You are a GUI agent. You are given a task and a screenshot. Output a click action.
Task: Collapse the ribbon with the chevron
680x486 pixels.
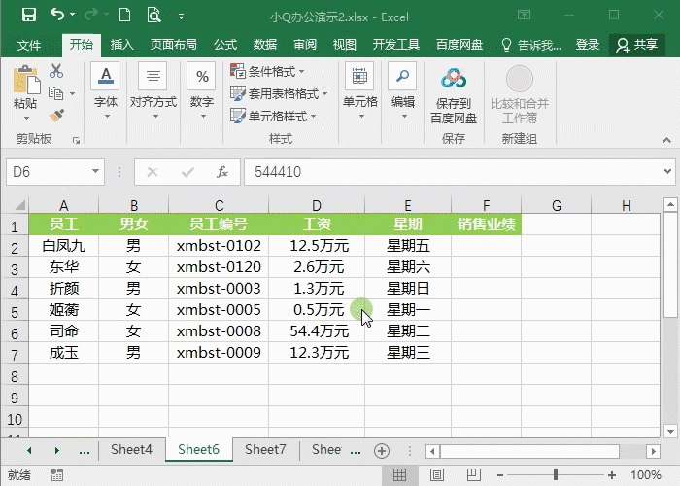pyautogui.click(x=666, y=140)
